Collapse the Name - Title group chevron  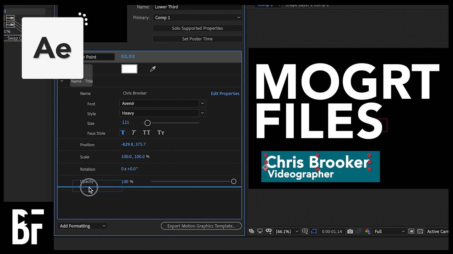pos(62,81)
